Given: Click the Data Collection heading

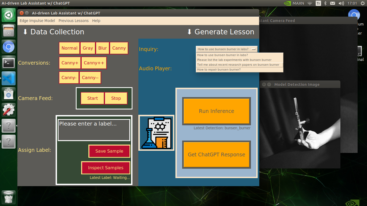Looking at the screenshot, I should tap(53, 32).
